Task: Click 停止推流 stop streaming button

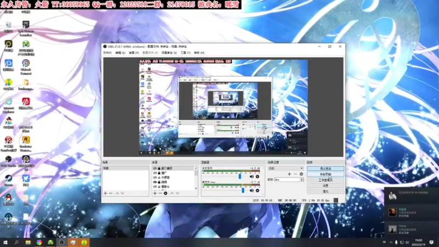Action: pos(325,169)
